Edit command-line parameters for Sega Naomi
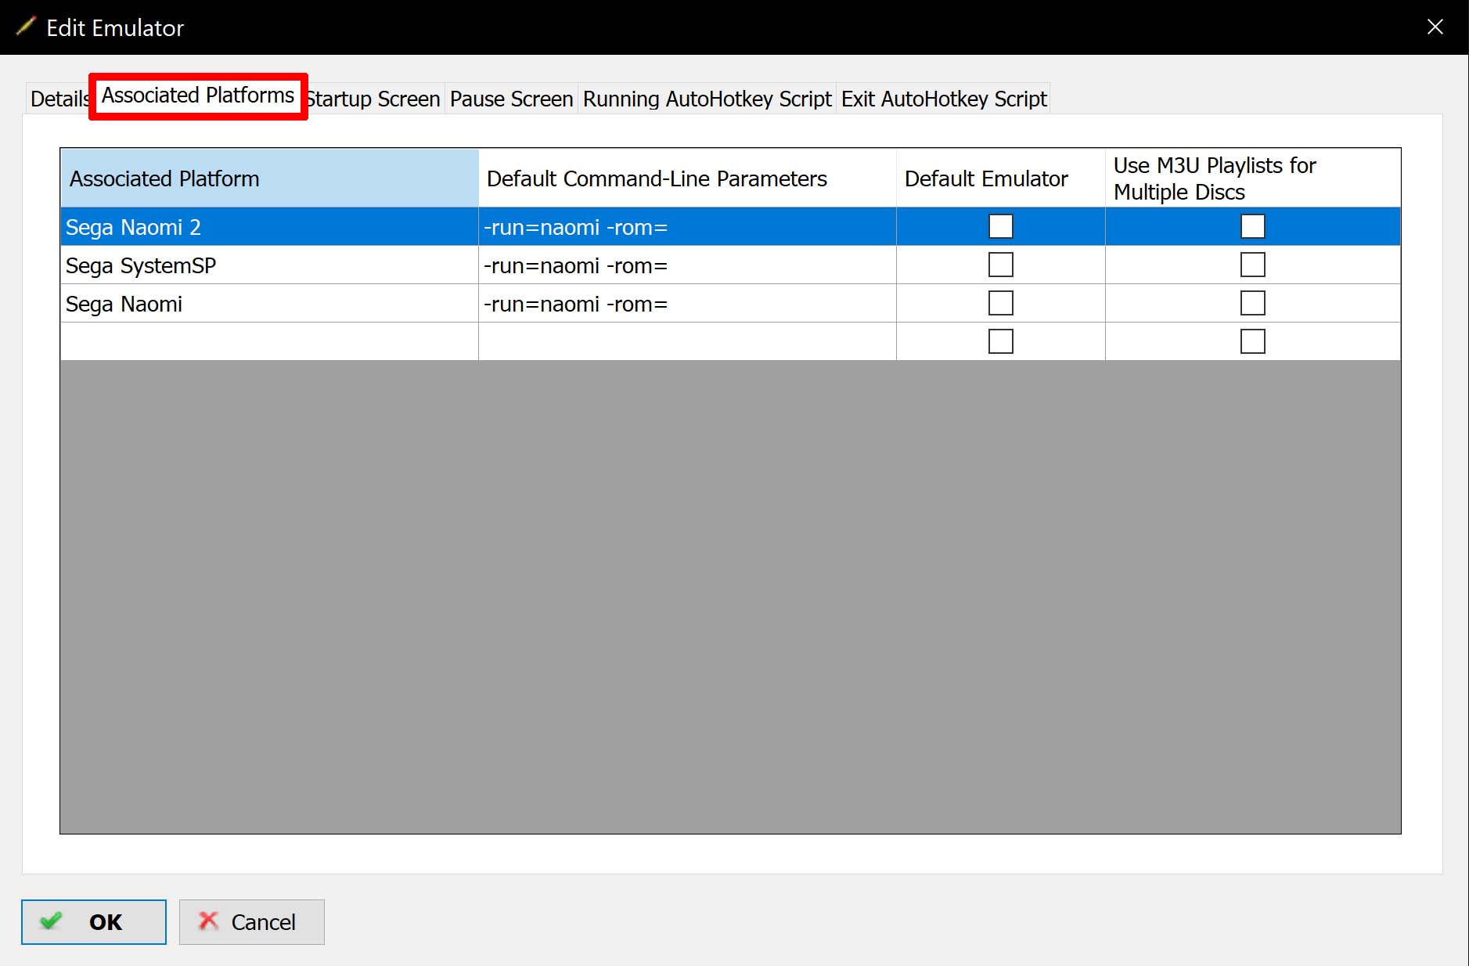1469x966 pixels. click(687, 304)
